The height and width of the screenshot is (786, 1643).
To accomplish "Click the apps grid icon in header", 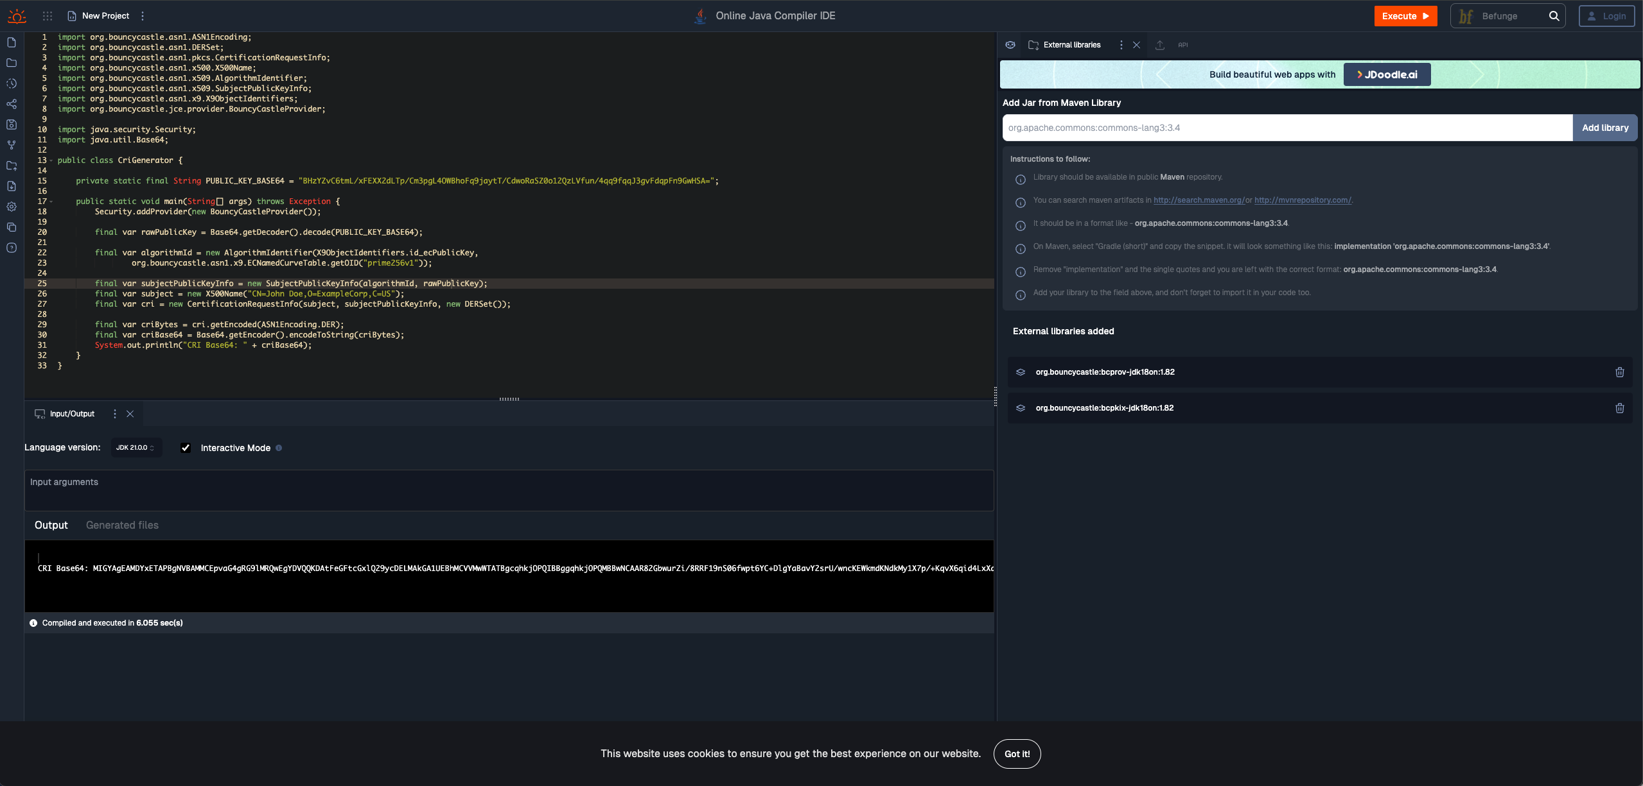I will point(48,16).
